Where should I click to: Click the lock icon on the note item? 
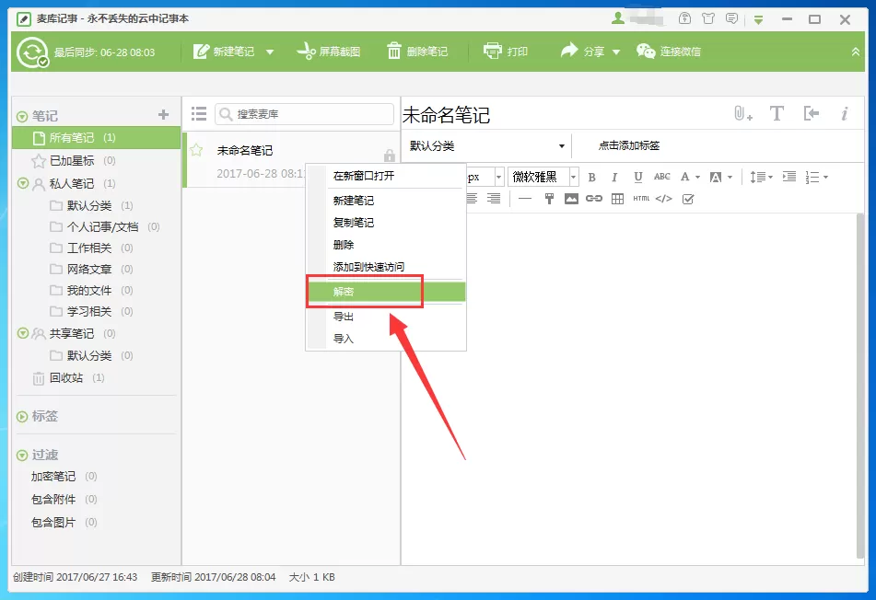[390, 156]
